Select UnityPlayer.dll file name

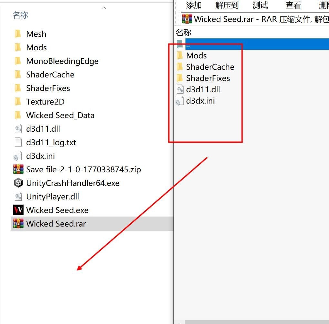(53, 197)
